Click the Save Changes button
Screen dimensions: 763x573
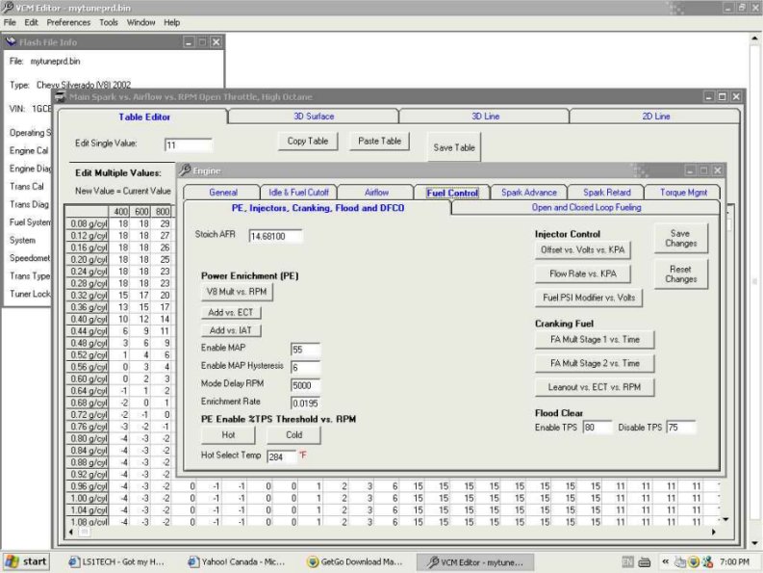coord(680,238)
